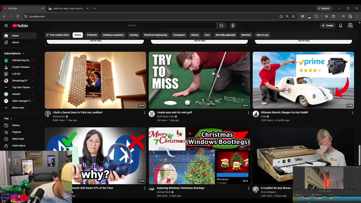Click the Gemini button
This screenshot has height=203, width=361.
click(324, 8)
